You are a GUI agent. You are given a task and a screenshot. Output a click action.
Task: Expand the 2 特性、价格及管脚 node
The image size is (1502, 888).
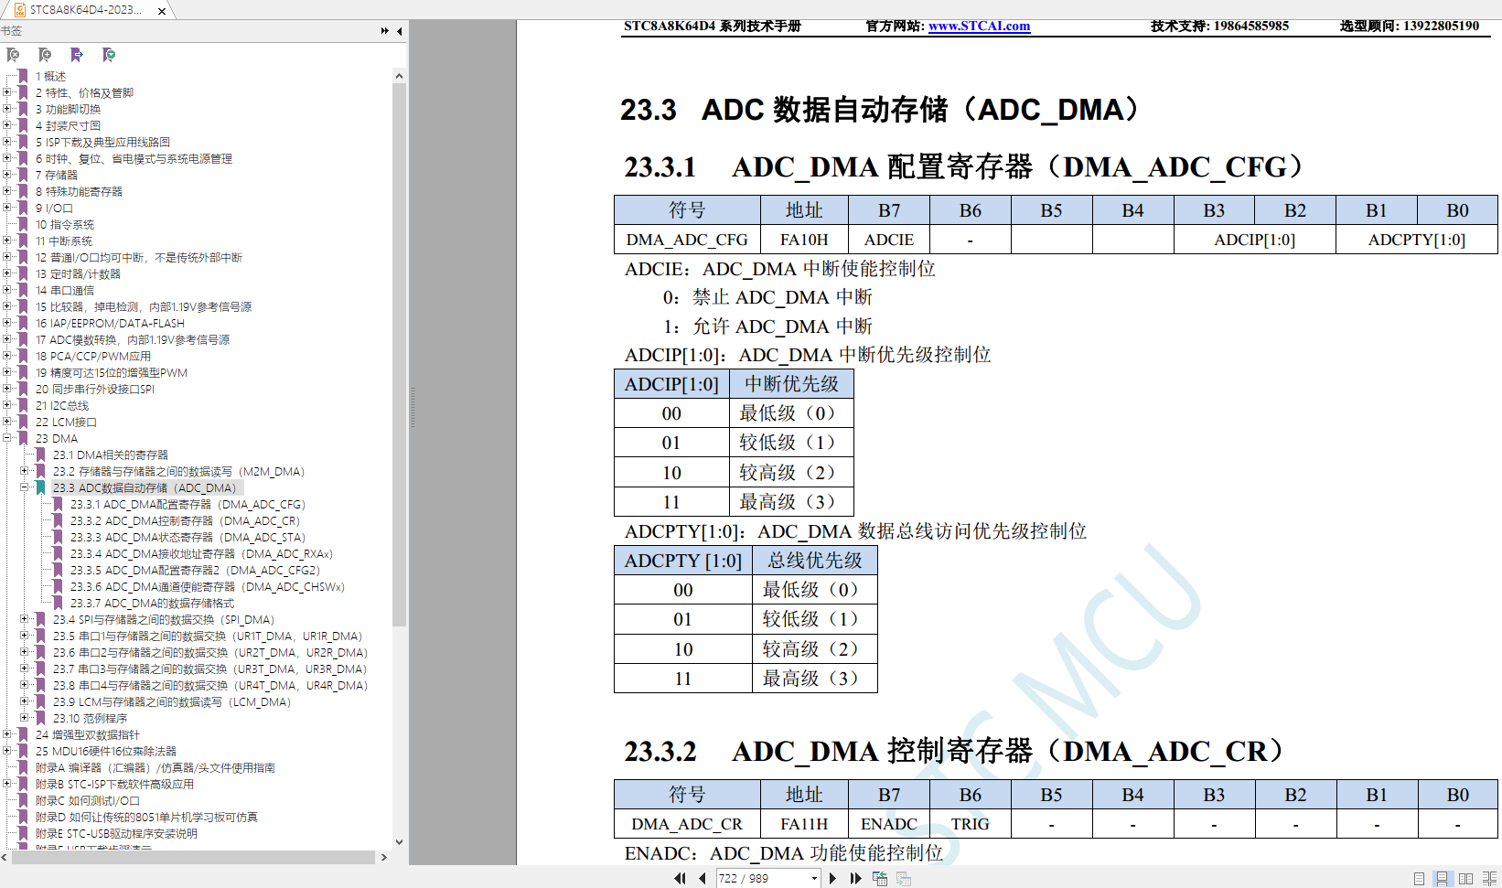pyautogui.click(x=7, y=92)
